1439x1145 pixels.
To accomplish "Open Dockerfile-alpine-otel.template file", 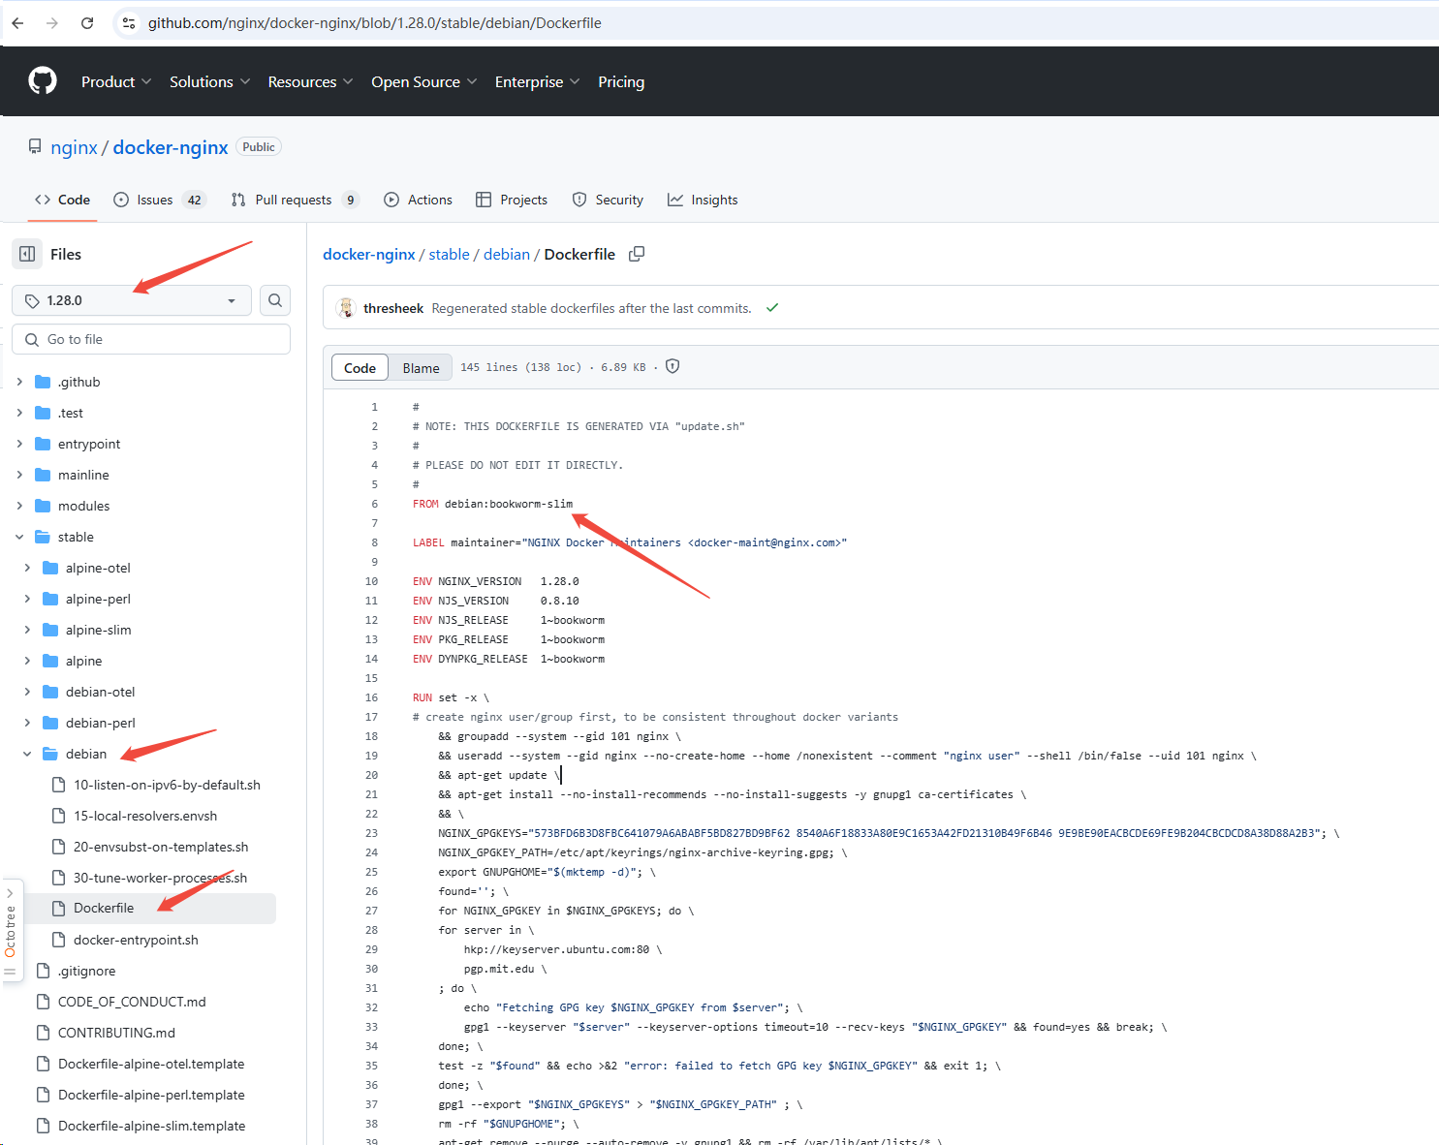I will click(x=151, y=1064).
